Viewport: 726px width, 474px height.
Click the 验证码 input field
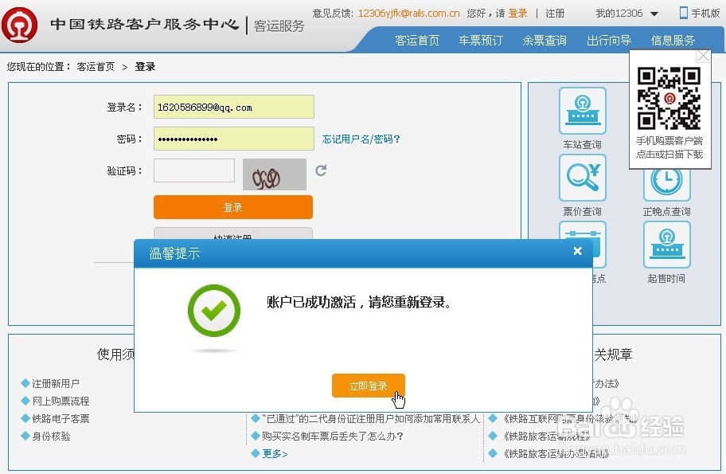click(193, 170)
